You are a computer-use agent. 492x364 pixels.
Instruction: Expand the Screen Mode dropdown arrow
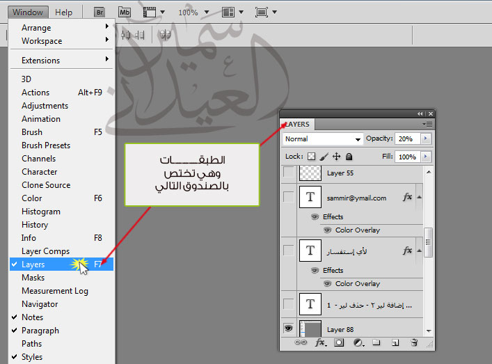click(x=275, y=13)
